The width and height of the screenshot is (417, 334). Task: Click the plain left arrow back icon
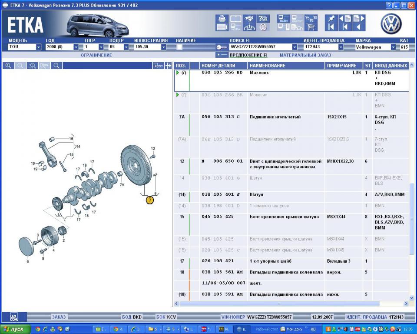pyautogui.click(x=358, y=27)
